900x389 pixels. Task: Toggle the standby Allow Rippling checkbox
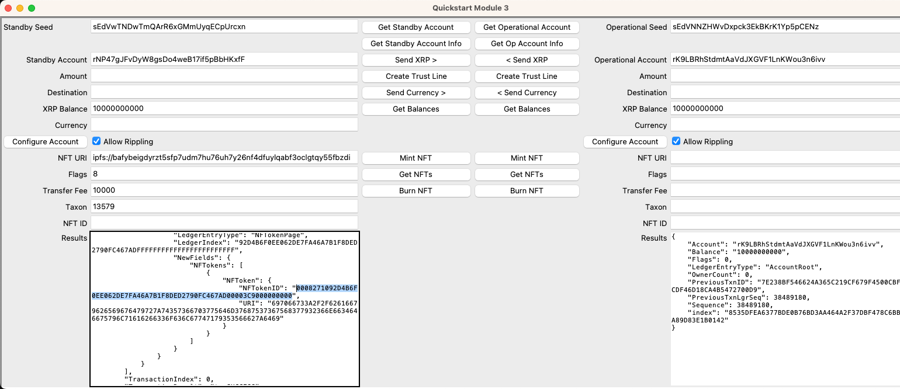pyautogui.click(x=97, y=141)
